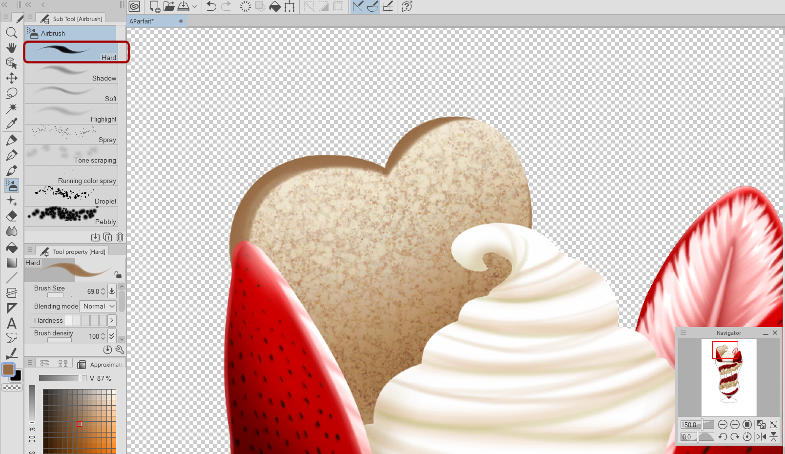This screenshot has height=454, width=785.
Task: Click the Fill bucket in command bar
Action: (x=275, y=6)
